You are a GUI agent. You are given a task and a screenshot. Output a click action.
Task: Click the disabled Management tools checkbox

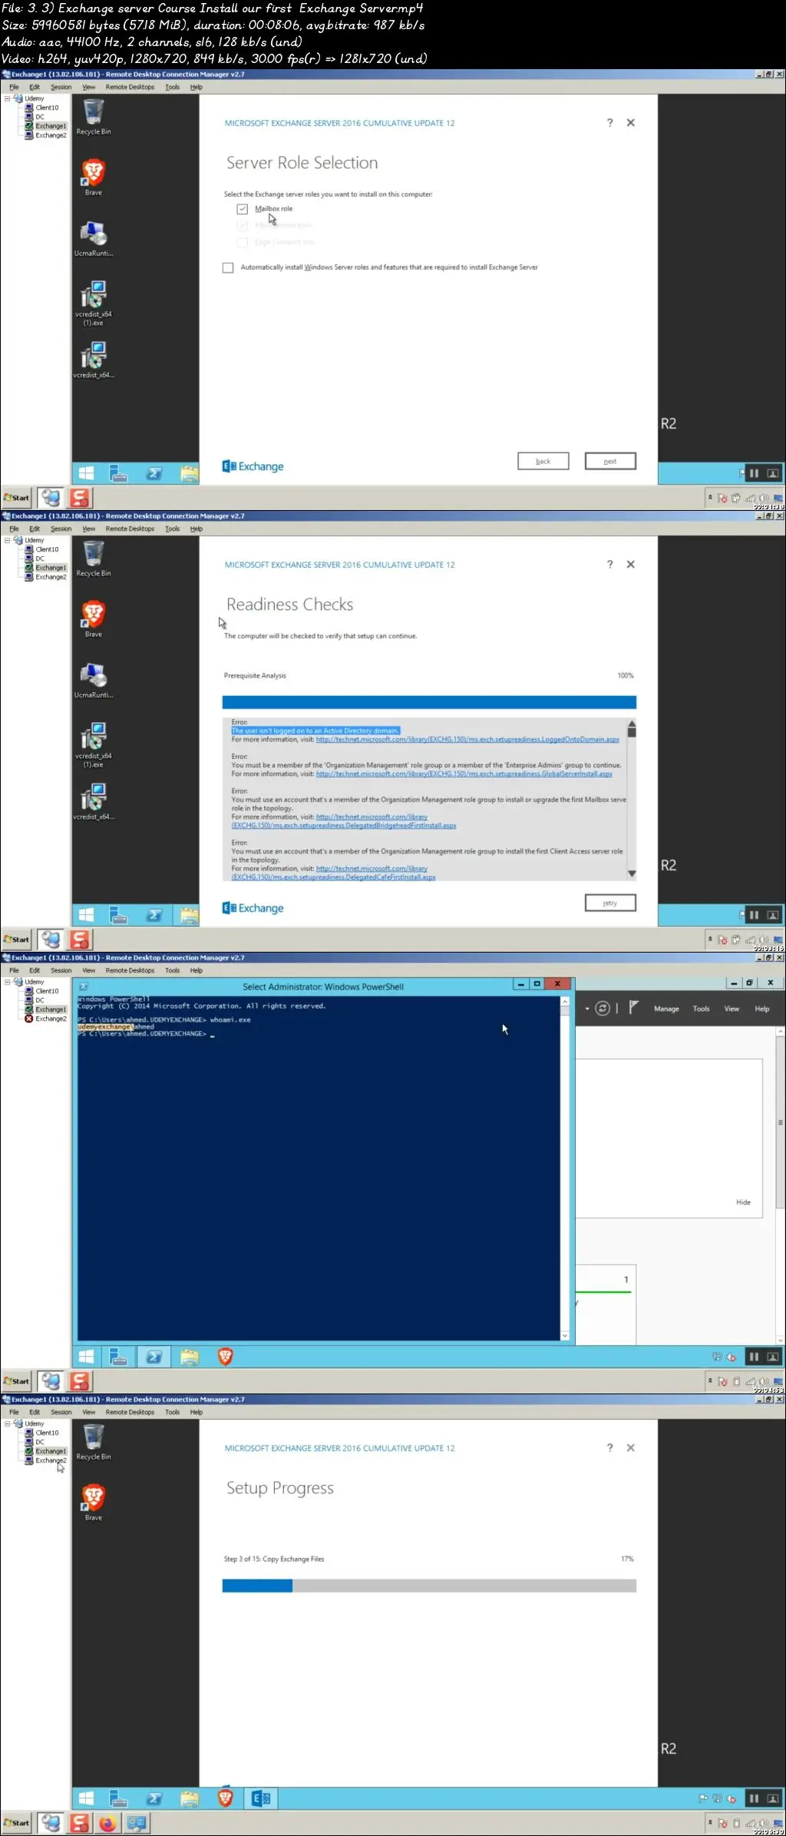(x=243, y=226)
